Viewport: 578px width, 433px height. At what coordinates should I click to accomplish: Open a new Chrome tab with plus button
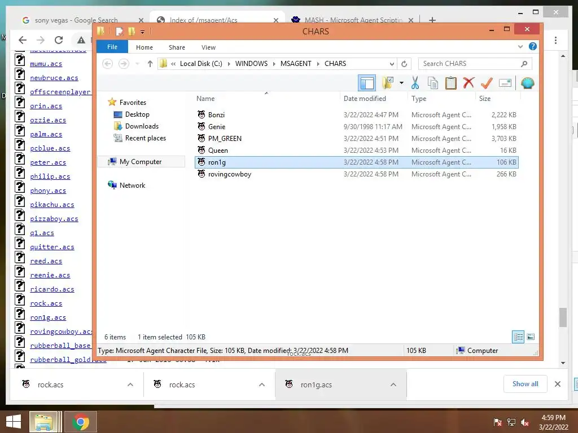[432, 20]
